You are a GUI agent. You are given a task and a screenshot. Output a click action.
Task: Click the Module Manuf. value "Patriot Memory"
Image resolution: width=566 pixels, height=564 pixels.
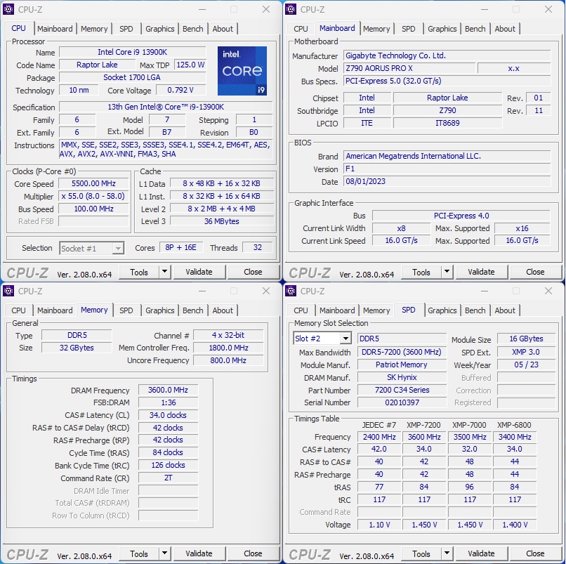coord(402,365)
